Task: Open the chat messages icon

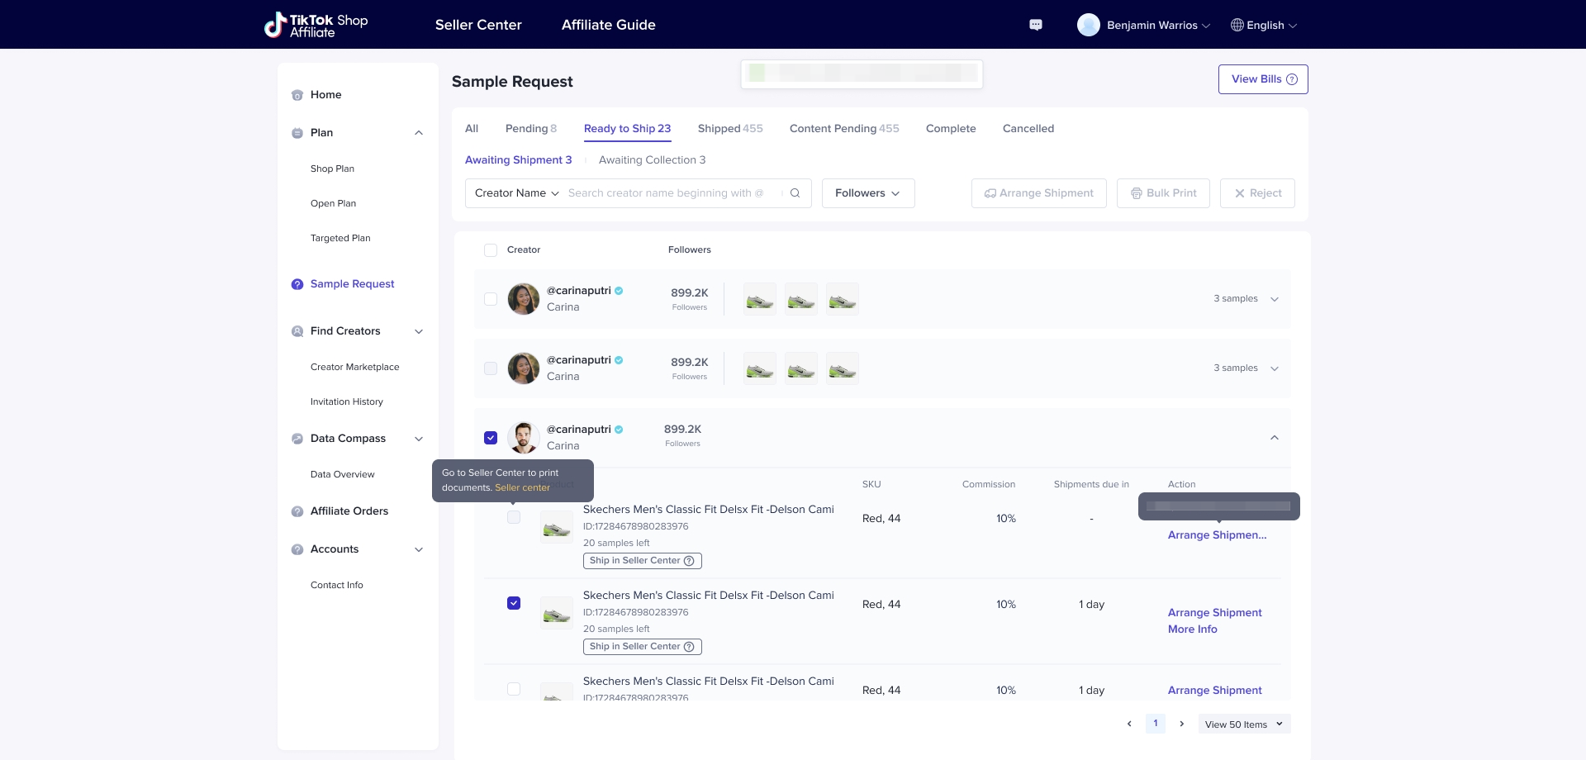Action: click(x=1036, y=25)
